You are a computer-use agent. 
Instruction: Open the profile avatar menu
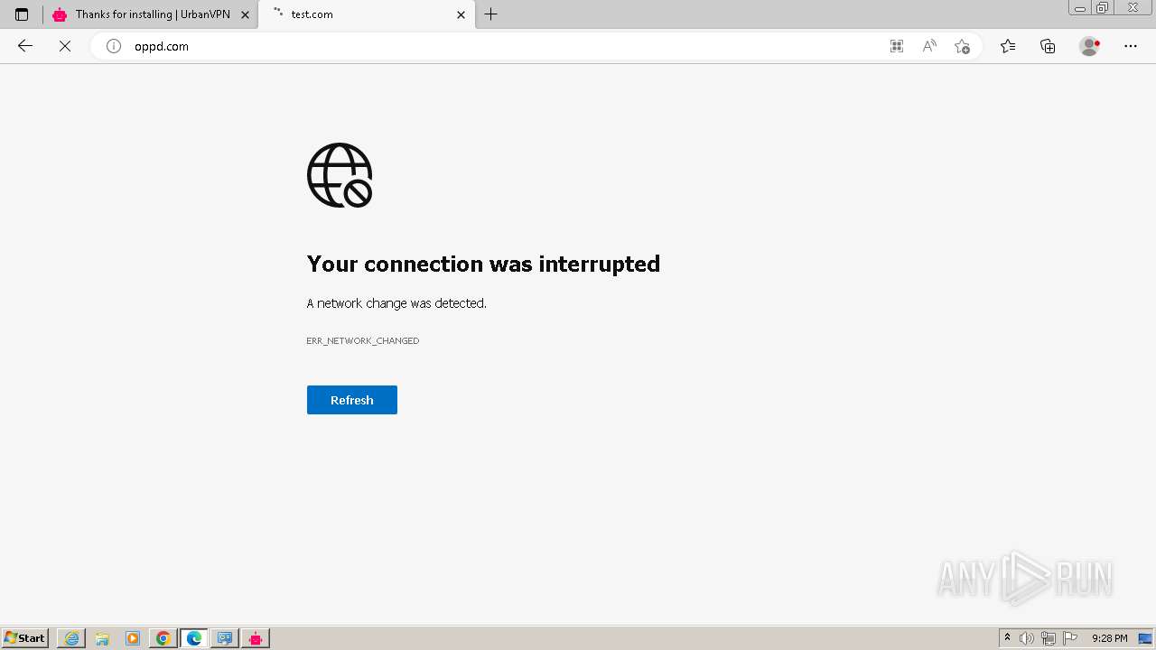[1090, 46]
